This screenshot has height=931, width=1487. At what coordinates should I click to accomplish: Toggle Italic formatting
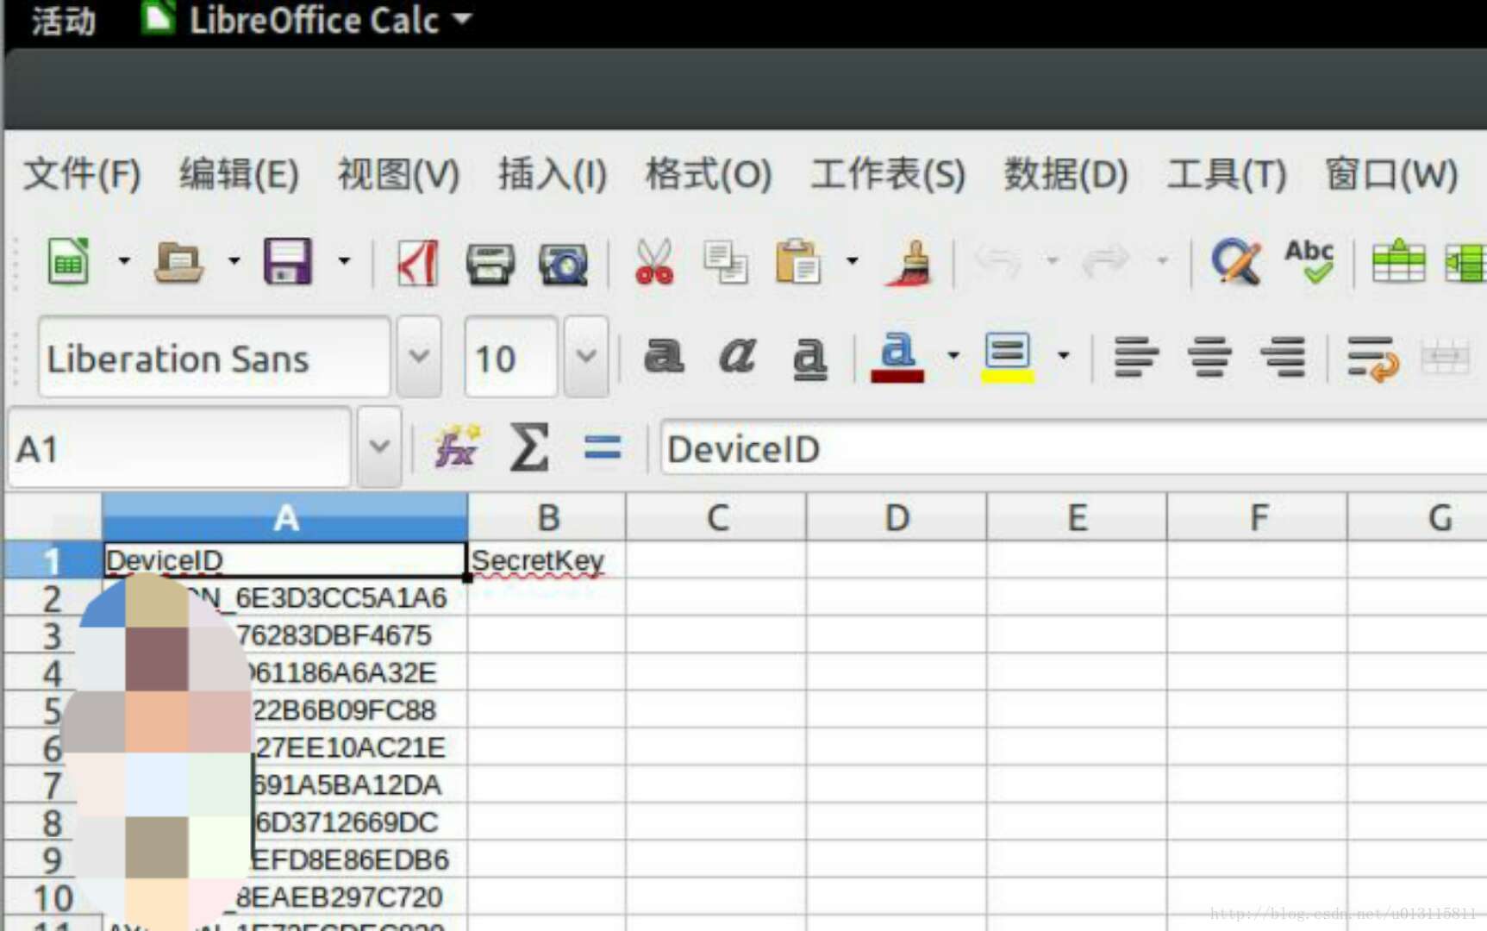[738, 356]
